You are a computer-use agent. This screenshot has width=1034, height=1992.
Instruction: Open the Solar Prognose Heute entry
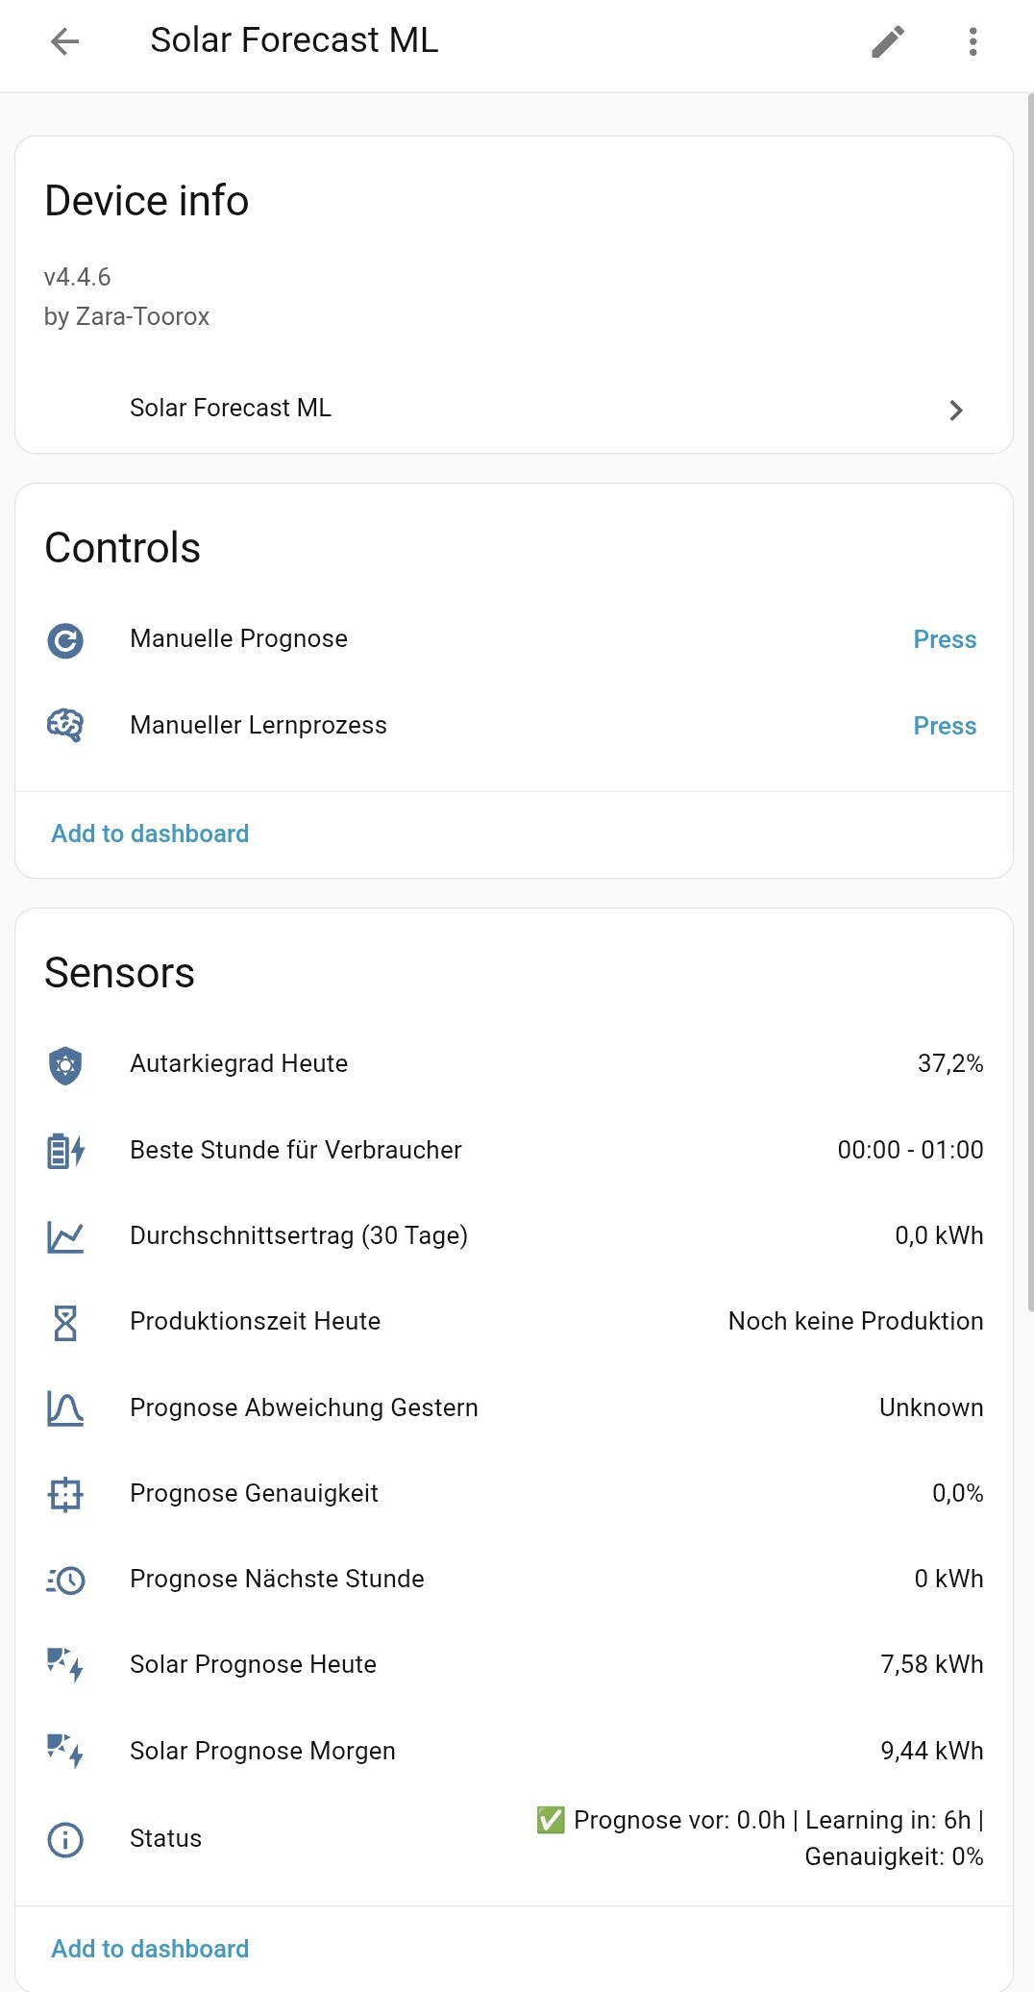253,1664
